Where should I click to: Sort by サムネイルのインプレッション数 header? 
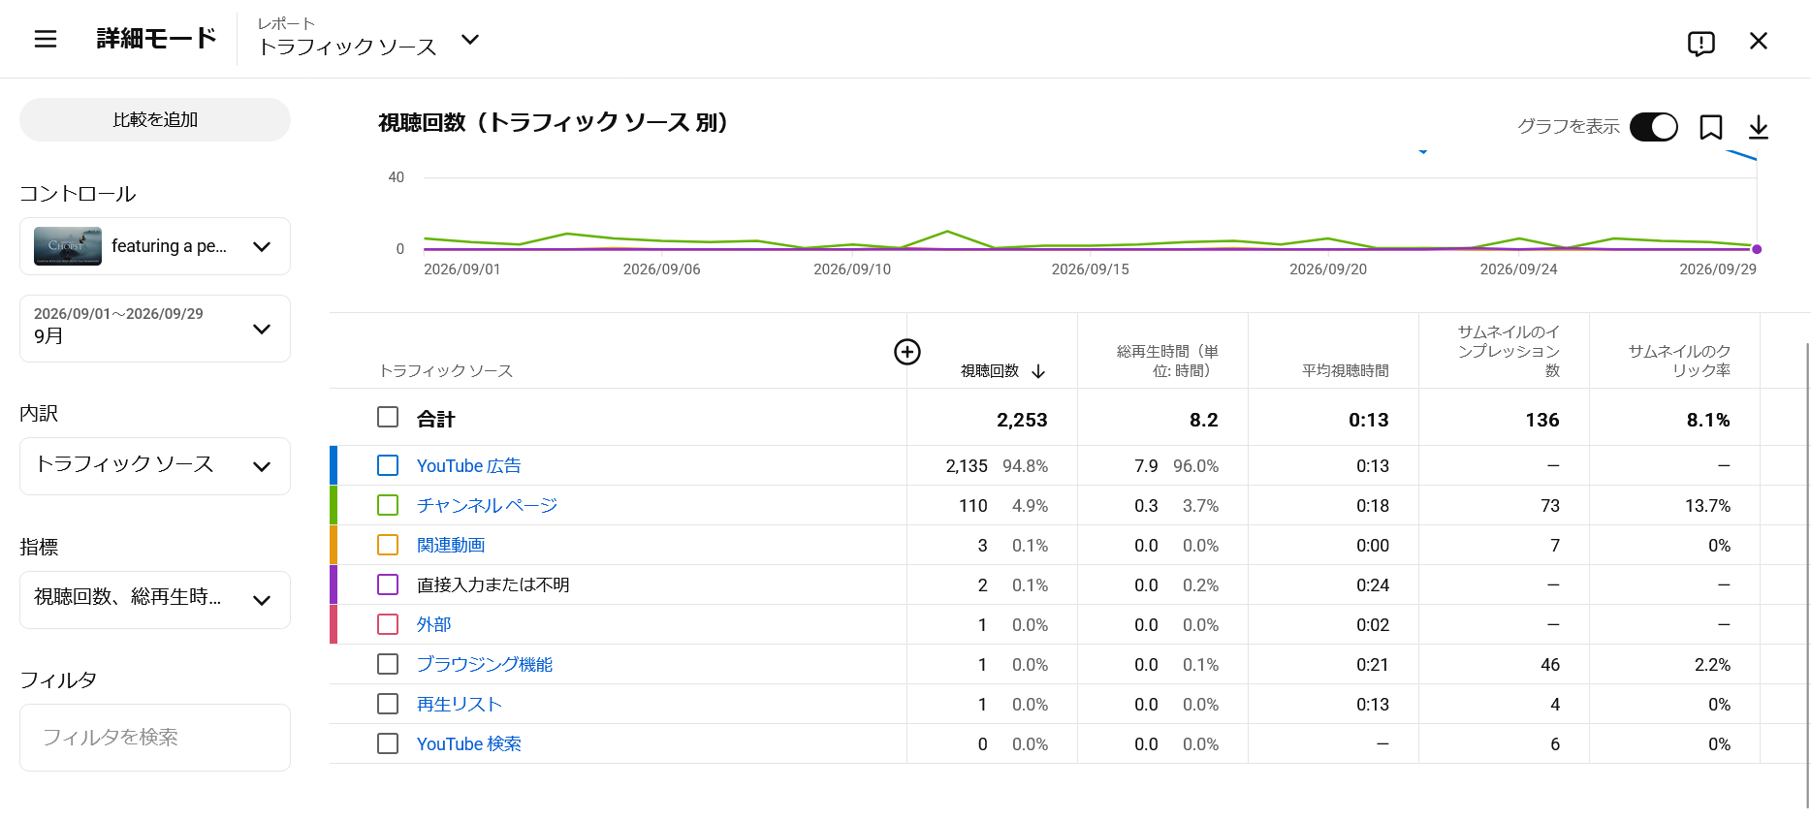coord(1509,351)
